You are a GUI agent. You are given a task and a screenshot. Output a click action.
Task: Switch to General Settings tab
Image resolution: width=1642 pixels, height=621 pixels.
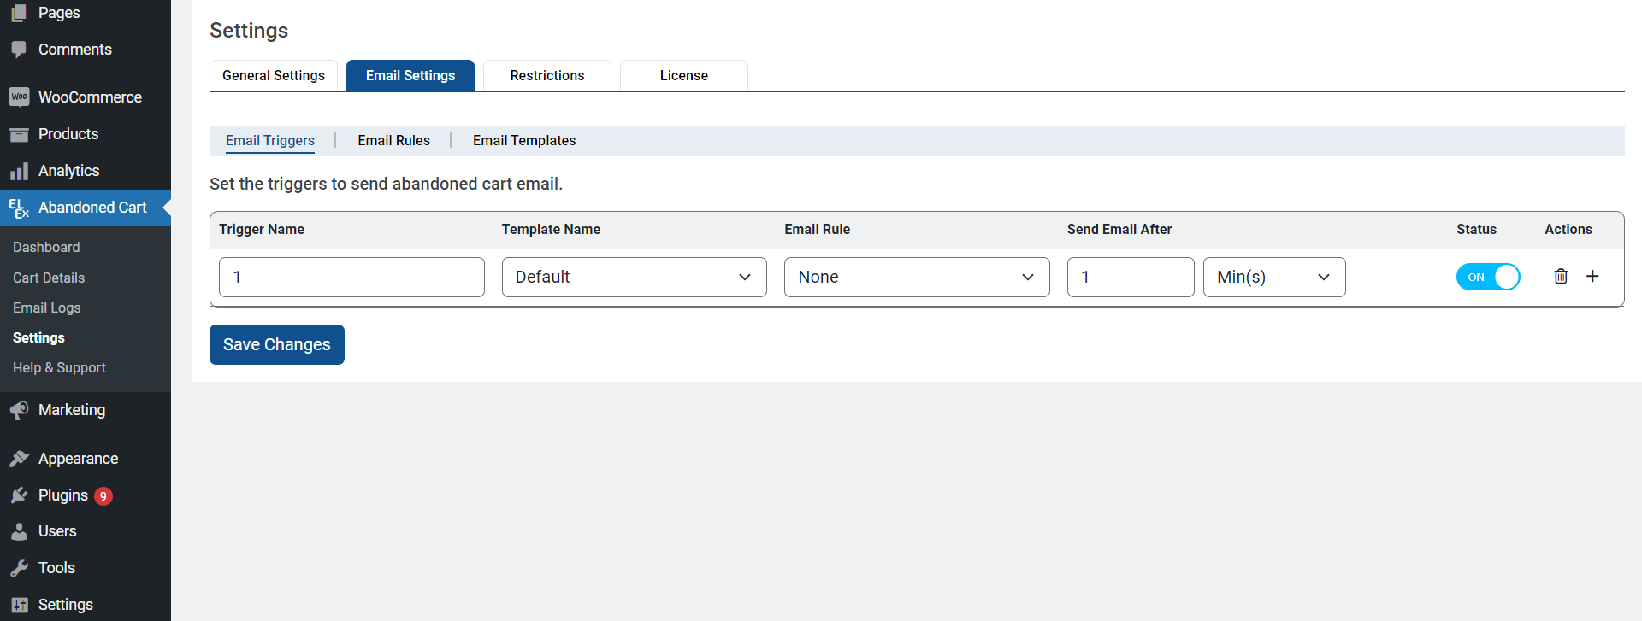[x=274, y=75]
